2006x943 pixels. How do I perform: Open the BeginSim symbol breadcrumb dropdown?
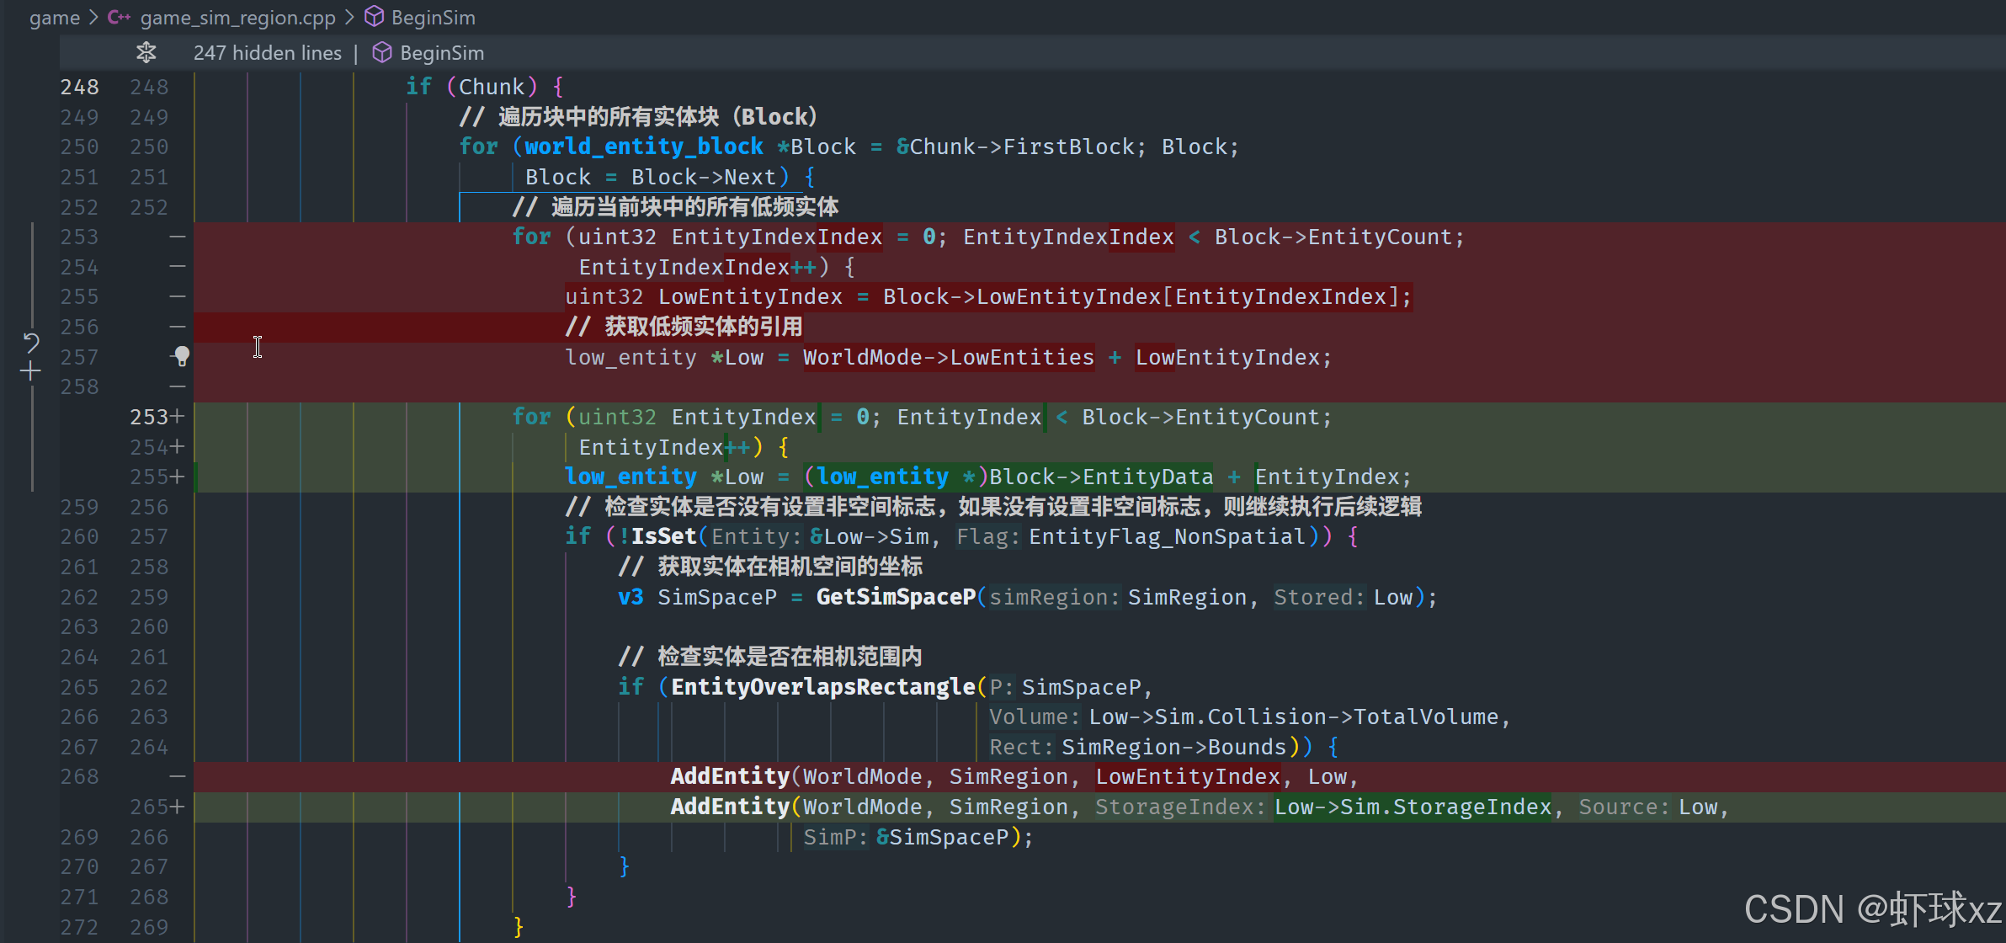tap(433, 17)
